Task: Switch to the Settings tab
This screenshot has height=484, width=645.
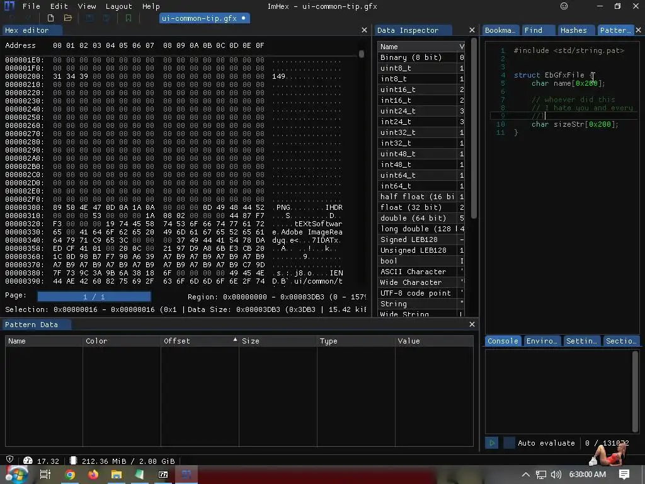Action: coord(581,341)
